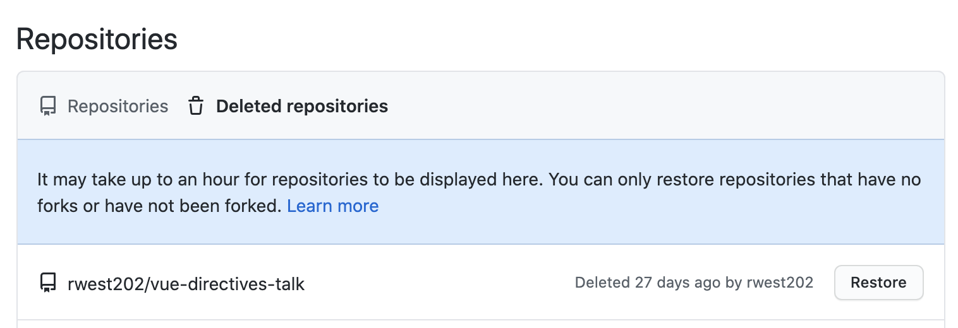Follow the Learn more link

click(333, 206)
